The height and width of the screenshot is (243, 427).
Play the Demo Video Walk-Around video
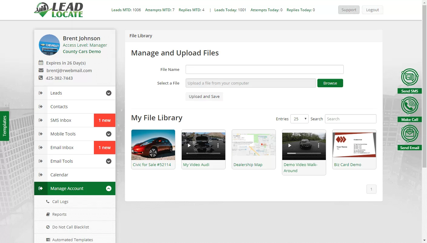pos(290,146)
